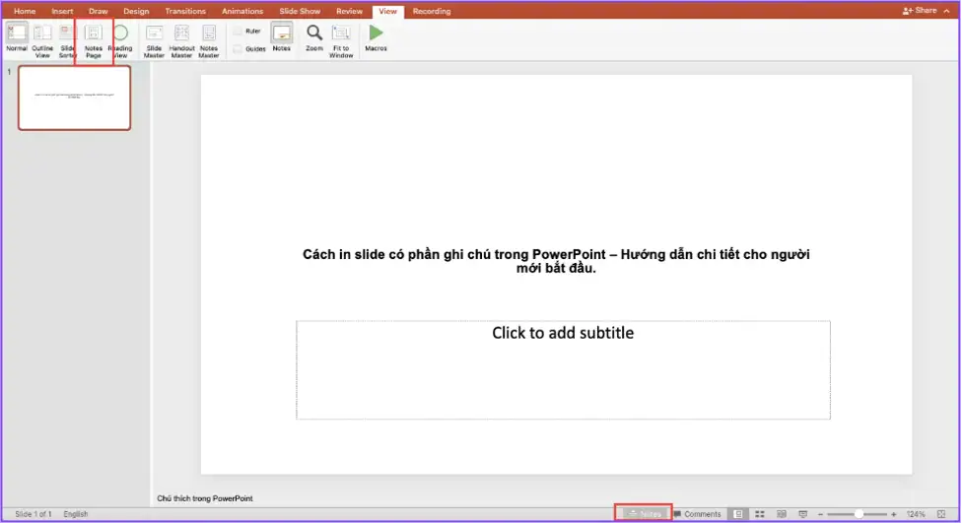Enable the Ruler checkbox
This screenshot has height=523, width=963.
pyautogui.click(x=238, y=32)
